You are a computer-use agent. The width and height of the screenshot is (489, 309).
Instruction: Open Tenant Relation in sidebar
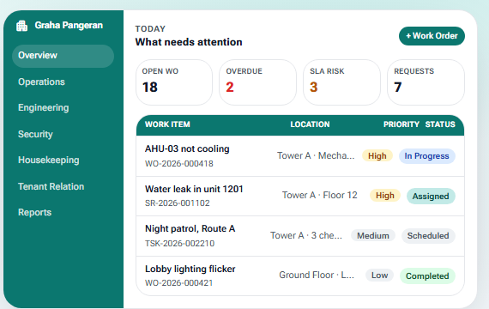[x=51, y=186]
